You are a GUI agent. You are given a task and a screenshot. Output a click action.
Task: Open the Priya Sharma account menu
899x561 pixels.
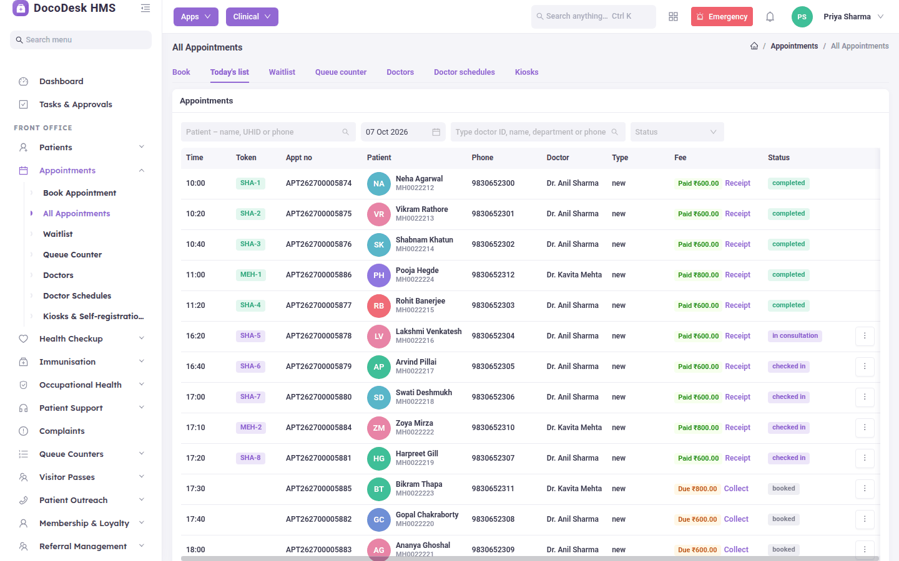853,17
